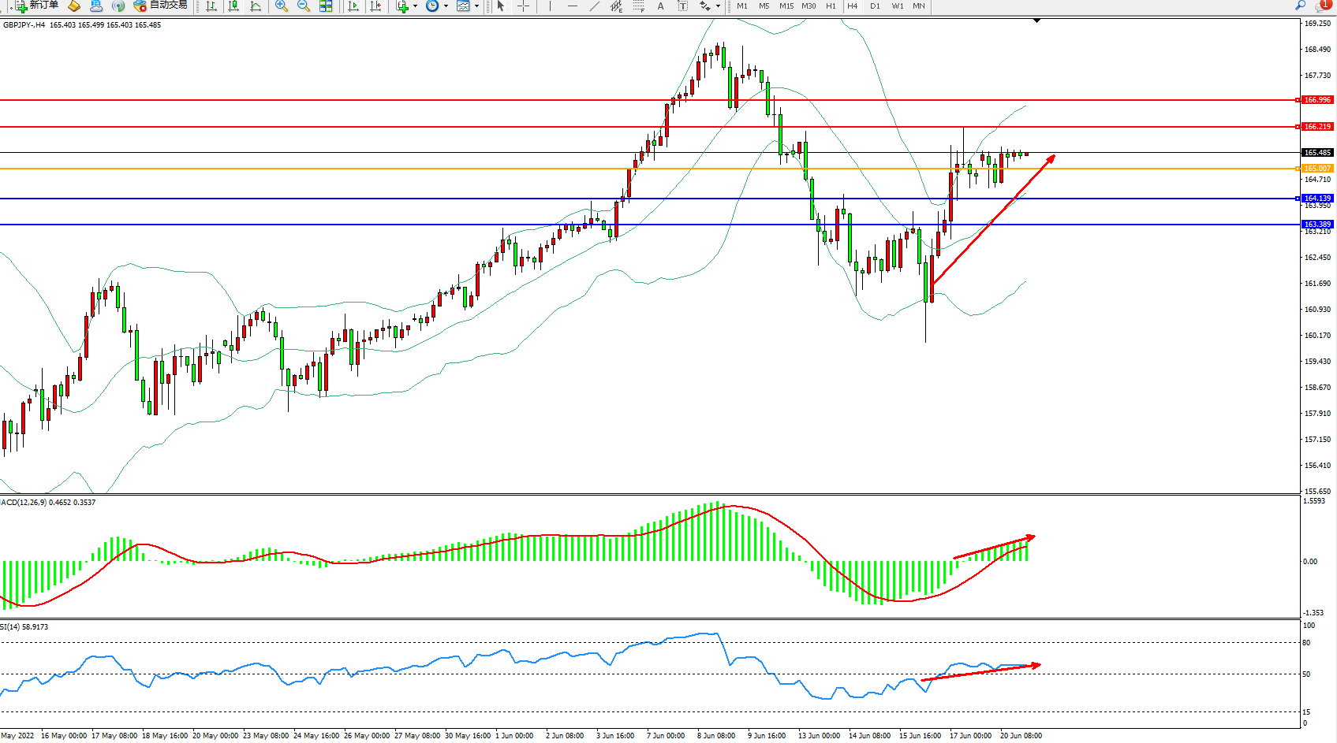Switch to the M15 timeframe
Viewport: 1337px width, 743px height.
[786, 6]
